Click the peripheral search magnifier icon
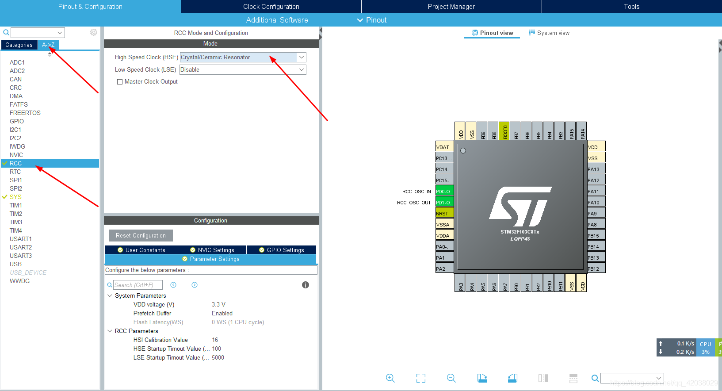This screenshot has height=391, width=722. [6, 32]
